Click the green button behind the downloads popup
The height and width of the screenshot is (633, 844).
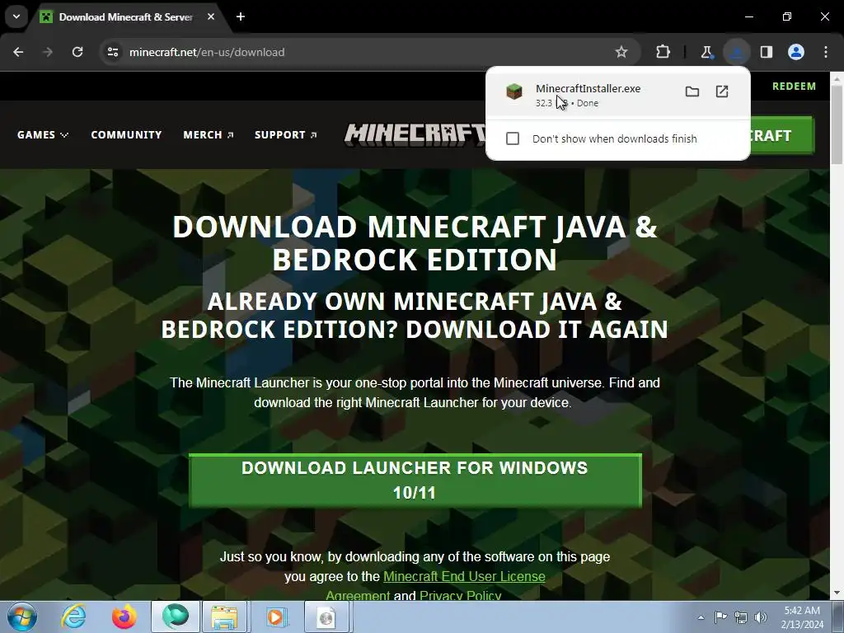coord(781,136)
